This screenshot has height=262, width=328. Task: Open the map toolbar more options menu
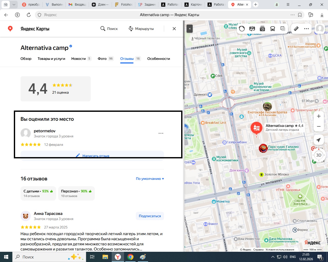tap(306, 29)
